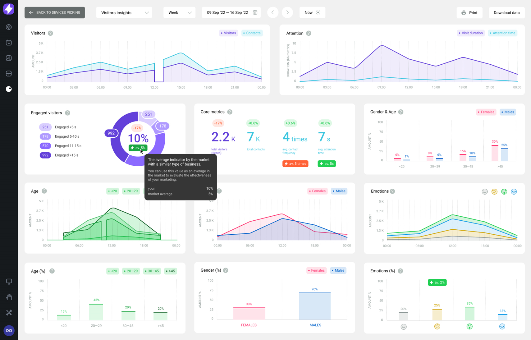Open the media gallery icon in the sidebar
The image size is (531, 340).
coord(9,58)
